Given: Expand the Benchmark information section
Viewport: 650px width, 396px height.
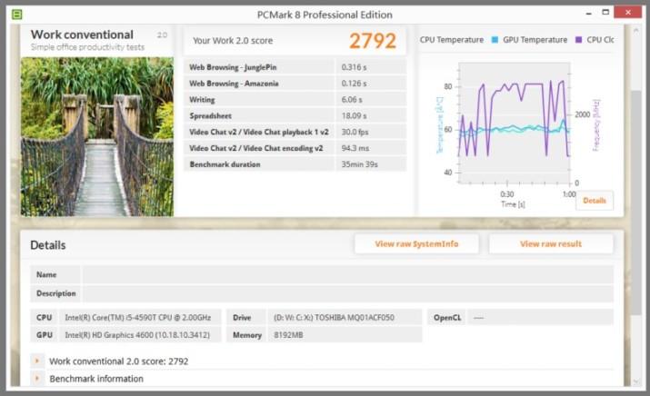Looking at the screenshot, I should [37, 378].
